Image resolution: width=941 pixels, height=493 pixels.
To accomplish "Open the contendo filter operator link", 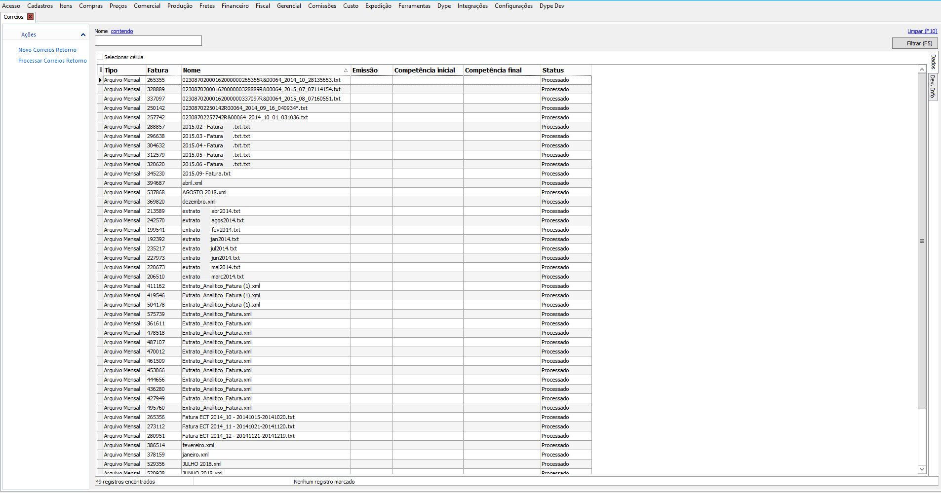I will (122, 31).
